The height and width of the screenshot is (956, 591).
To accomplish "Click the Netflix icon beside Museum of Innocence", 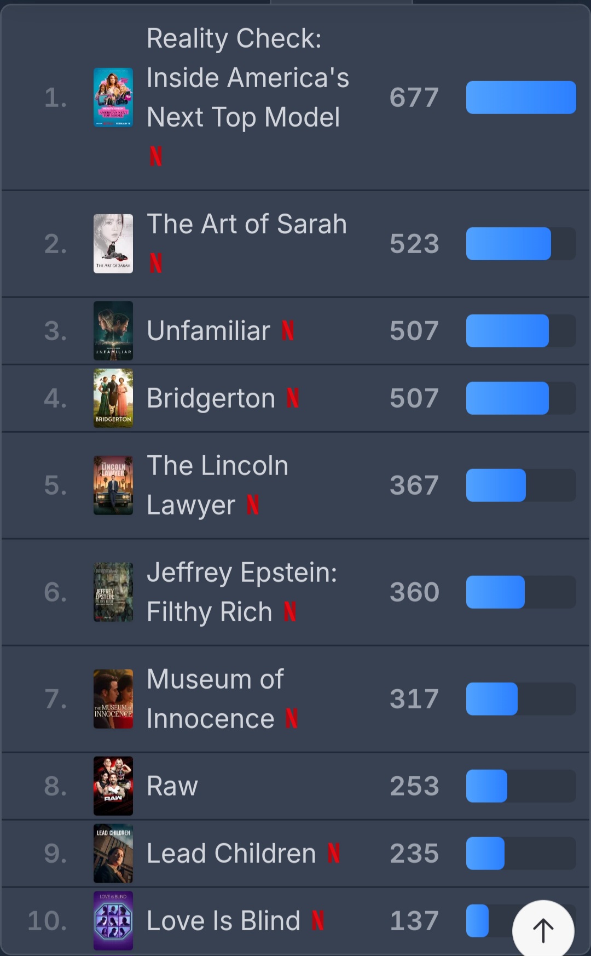I will coord(292,719).
